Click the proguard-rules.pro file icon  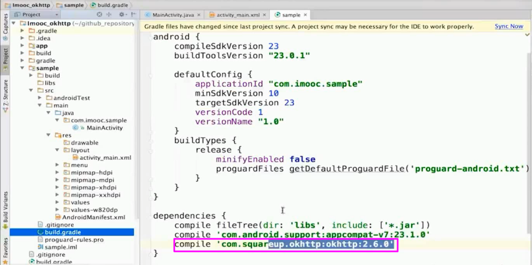pos(40,239)
